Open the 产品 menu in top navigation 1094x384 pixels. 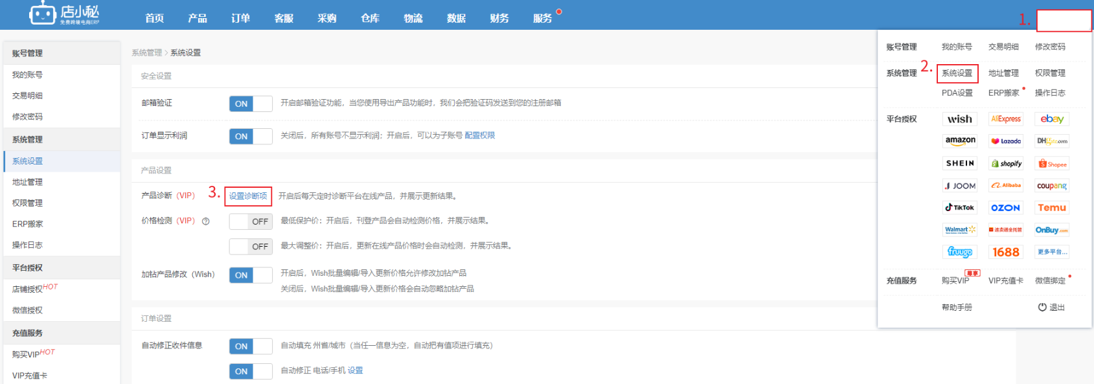198,18
